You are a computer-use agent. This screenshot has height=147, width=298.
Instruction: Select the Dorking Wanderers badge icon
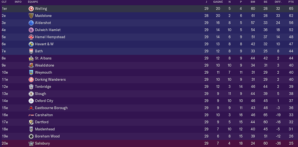pyautogui.click(x=31, y=79)
